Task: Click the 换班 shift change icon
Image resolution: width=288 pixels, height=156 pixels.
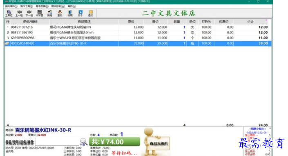Action: click(x=49, y=13)
